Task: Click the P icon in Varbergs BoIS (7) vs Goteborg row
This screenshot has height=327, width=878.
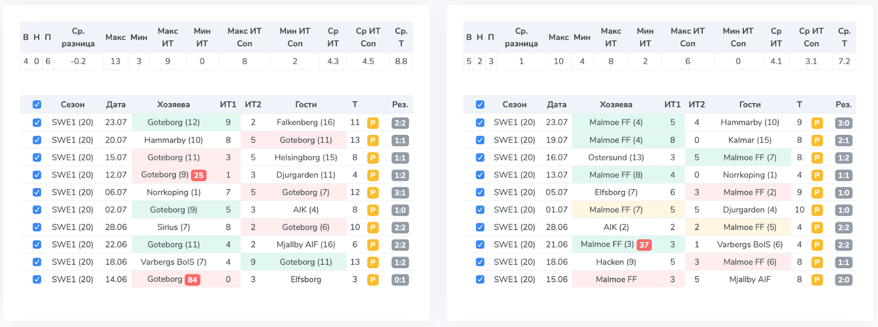Action: click(373, 262)
